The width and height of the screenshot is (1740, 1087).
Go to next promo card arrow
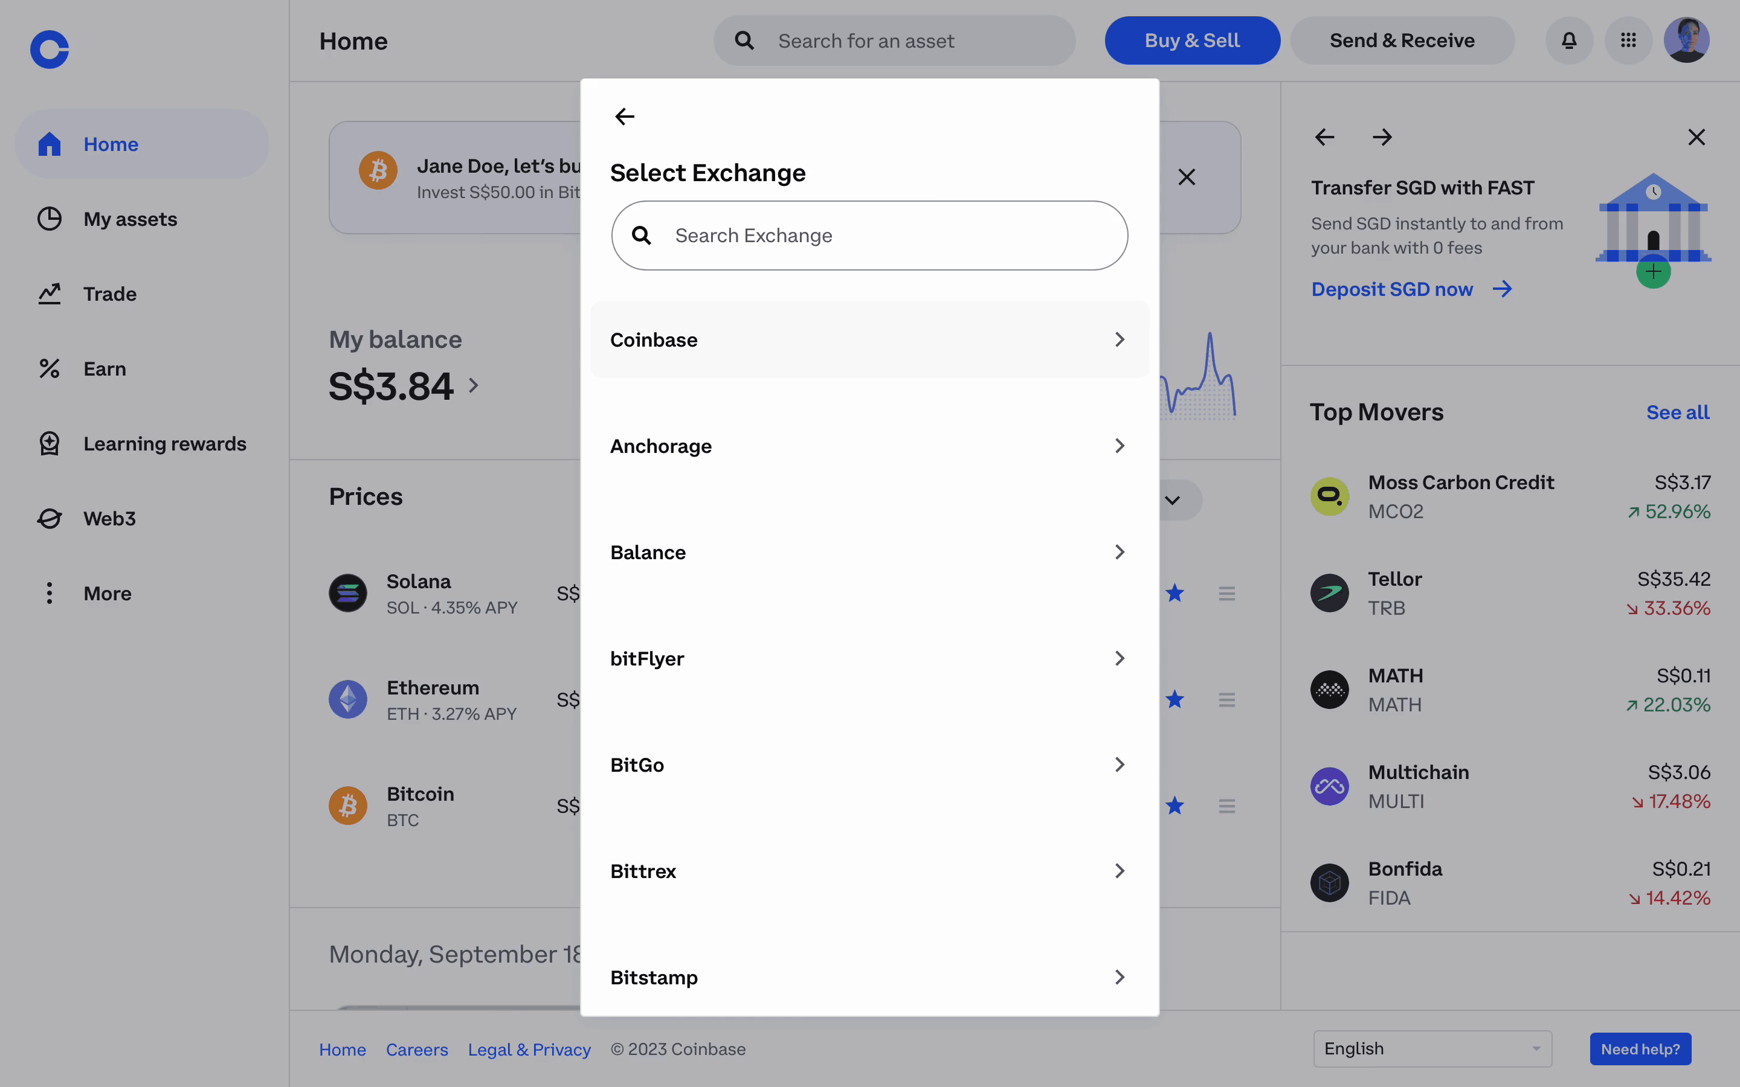[1381, 137]
